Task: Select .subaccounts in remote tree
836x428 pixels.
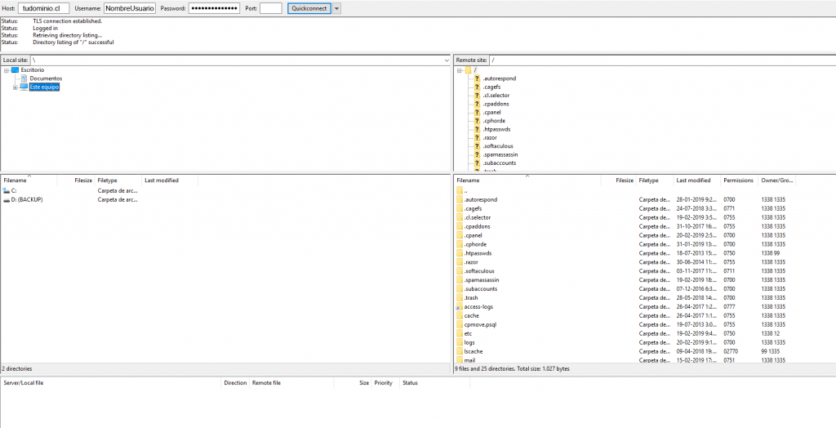Action: (x=499, y=163)
